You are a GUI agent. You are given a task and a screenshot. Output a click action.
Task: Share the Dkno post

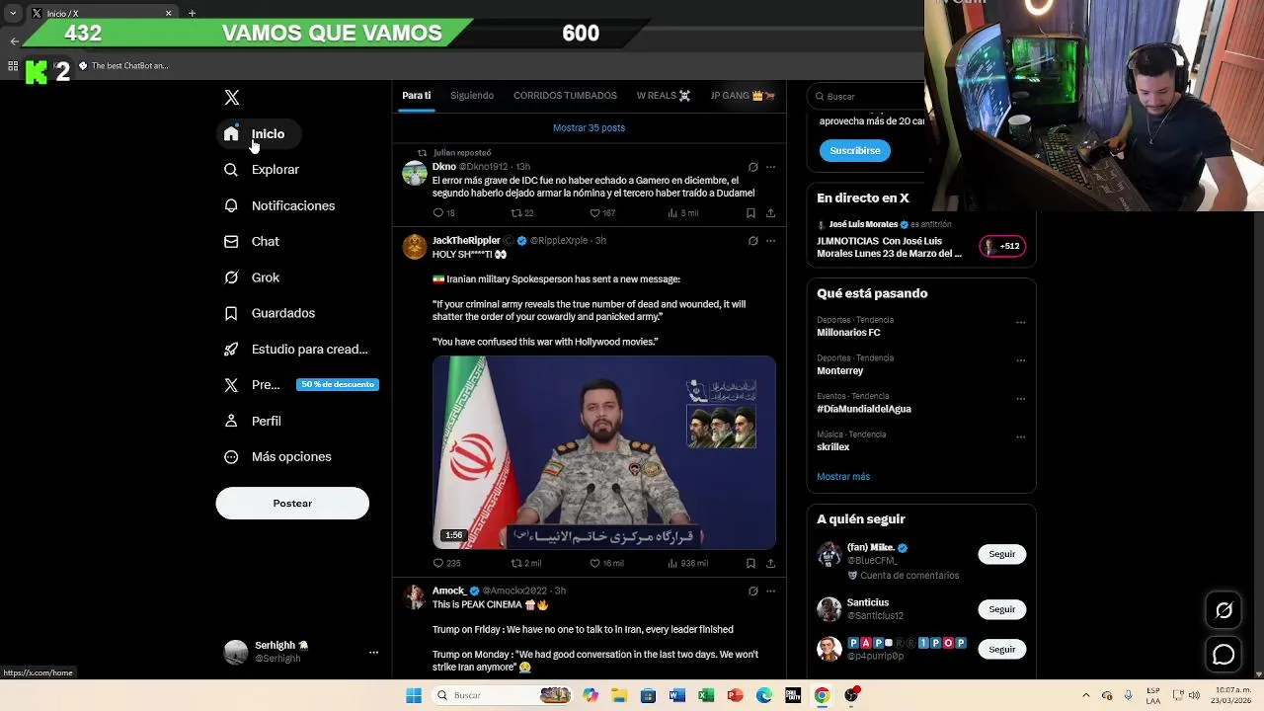(770, 213)
